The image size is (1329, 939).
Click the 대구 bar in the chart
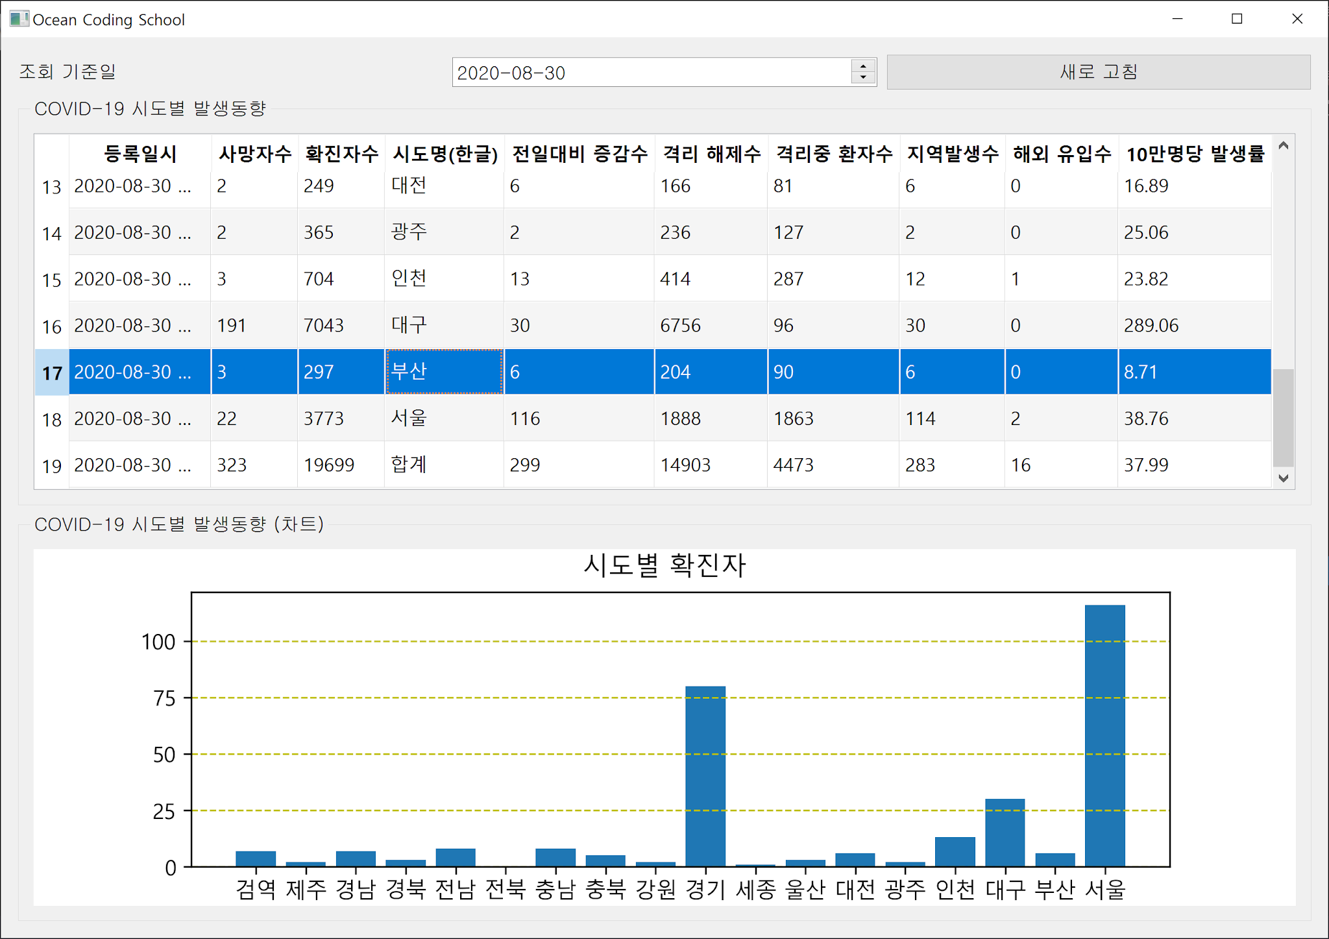[1005, 833]
